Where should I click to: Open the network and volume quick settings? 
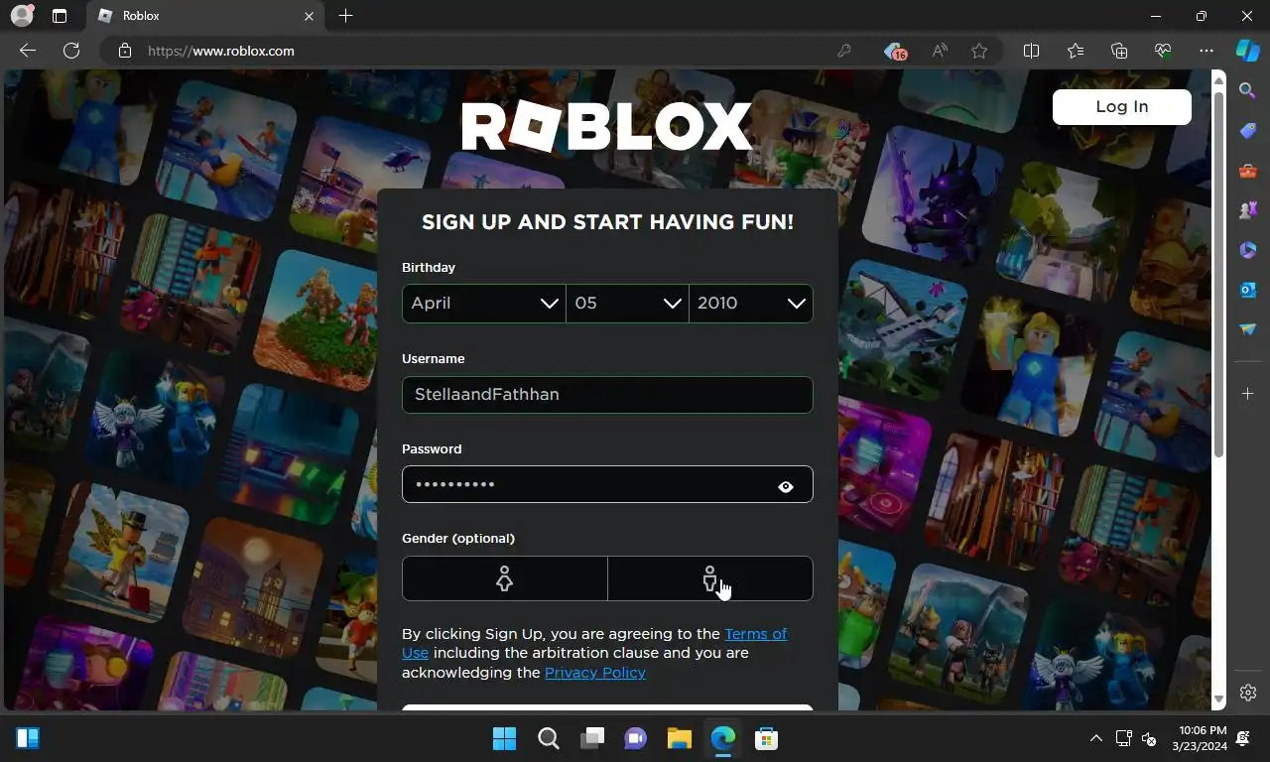[1136, 738]
